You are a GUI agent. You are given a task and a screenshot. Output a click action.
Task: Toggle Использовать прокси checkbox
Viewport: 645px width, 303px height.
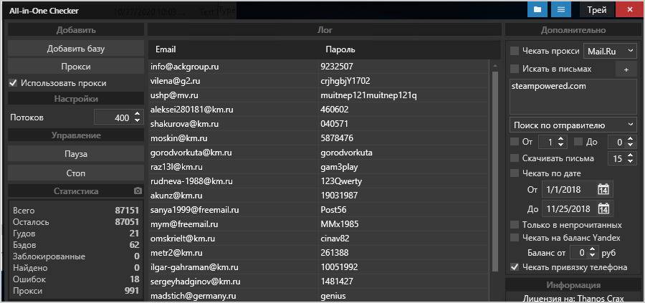pyautogui.click(x=13, y=83)
